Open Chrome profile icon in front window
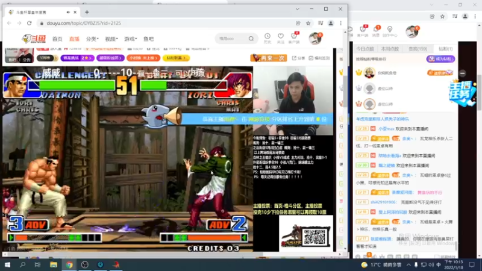 (x=331, y=23)
